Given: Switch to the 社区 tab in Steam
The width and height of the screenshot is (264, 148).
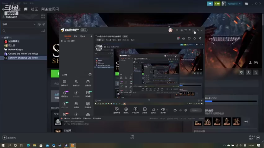Looking at the screenshot, I should tap(34, 9).
